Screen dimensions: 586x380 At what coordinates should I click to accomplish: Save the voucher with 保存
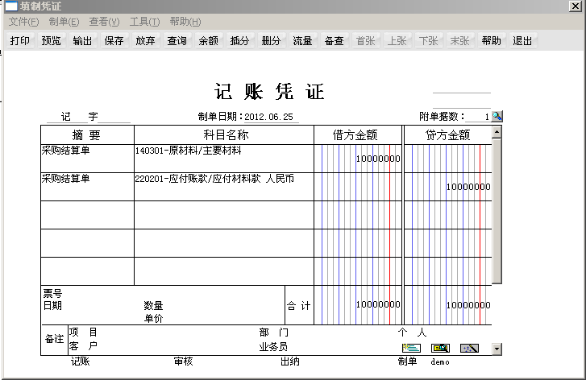(114, 41)
